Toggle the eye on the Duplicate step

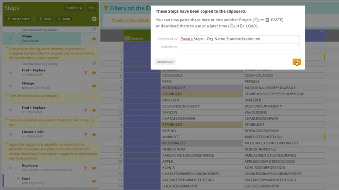10,168
